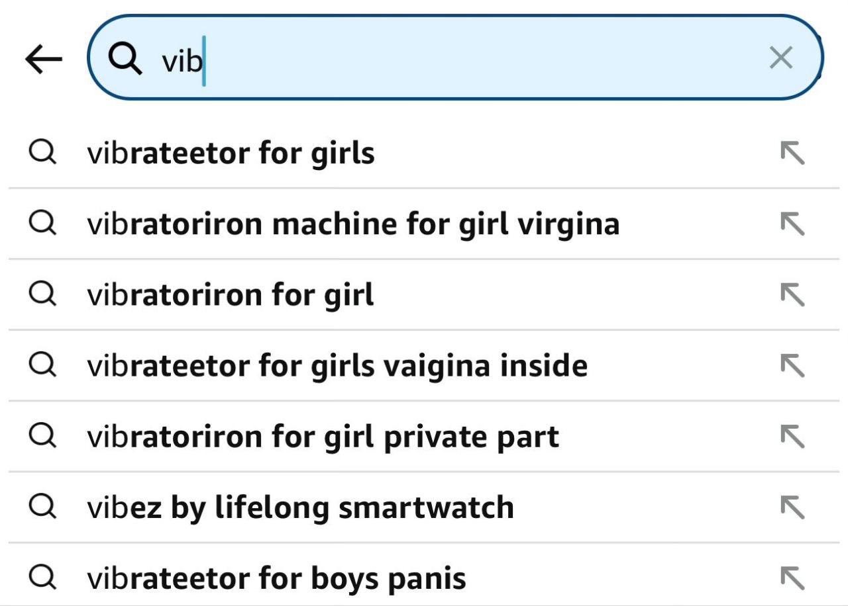Tap the fill arrow for the 'machine' suggestion

792,224
